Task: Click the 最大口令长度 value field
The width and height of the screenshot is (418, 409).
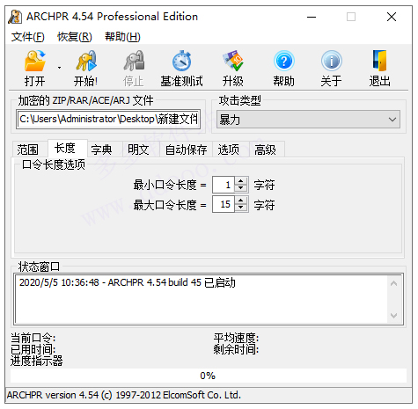Action: tap(224, 204)
